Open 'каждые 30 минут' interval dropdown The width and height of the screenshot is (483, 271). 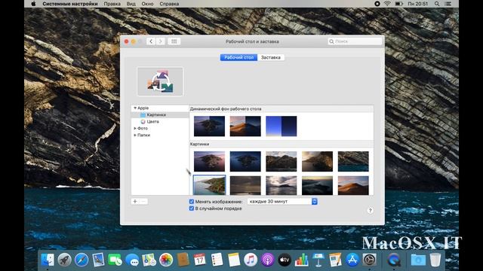(x=282, y=202)
